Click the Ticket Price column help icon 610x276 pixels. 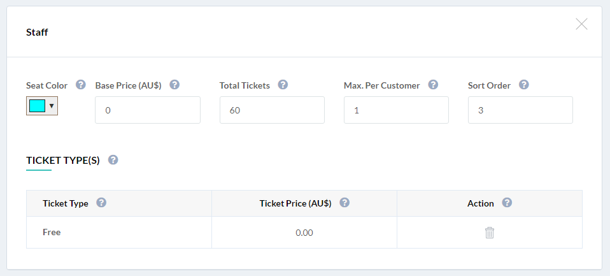pyautogui.click(x=344, y=203)
